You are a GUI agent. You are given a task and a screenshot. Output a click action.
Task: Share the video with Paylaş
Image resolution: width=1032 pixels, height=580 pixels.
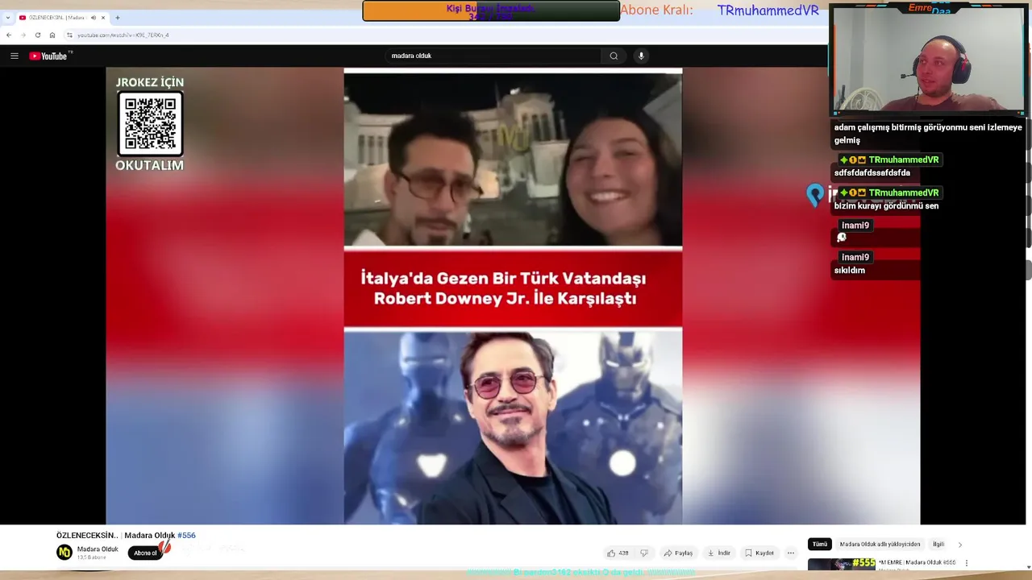pos(678,553)
